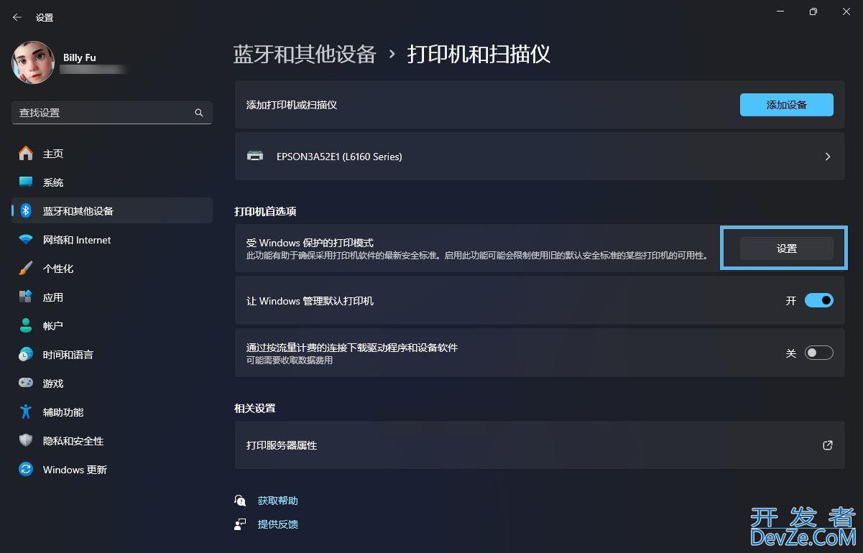Open 打印服务器属性
This screenshot has width=863, height=553.
540,445
